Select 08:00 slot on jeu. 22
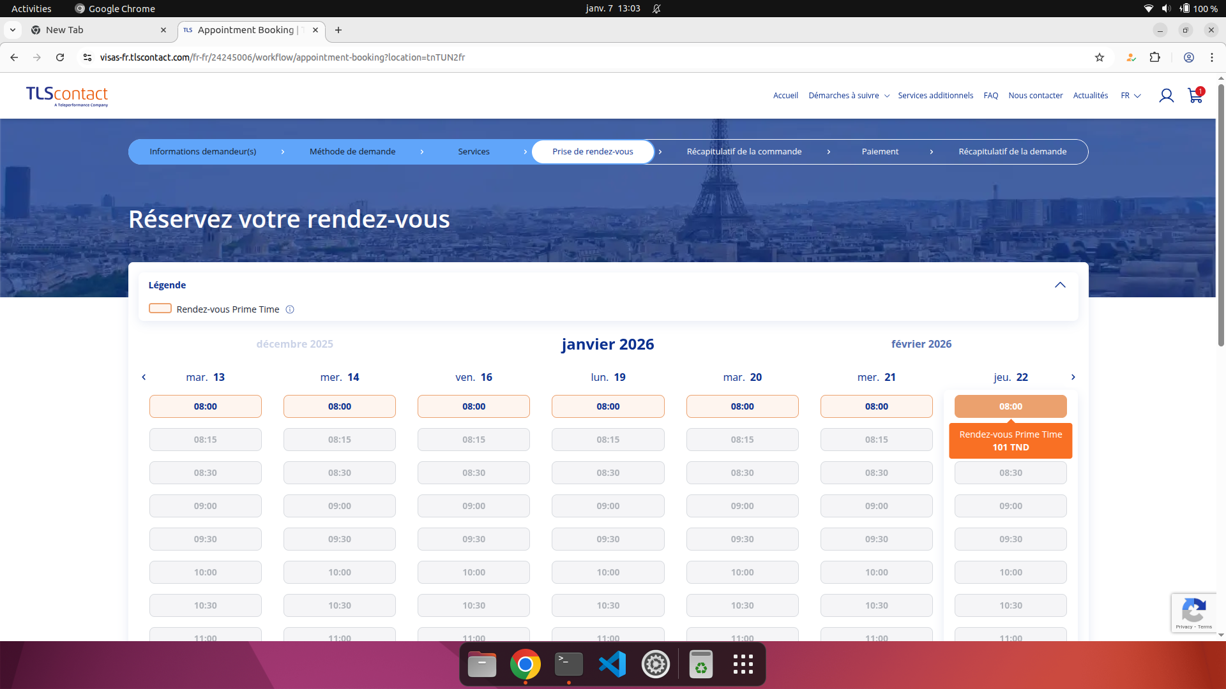Viewport: 1226px width, 689px height. click(x=1011, y=406)
